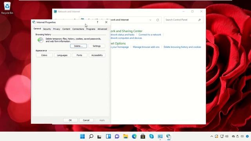Minimize the Network and Internet window
This screenshot has width=251, height=141.
tap(184, 11)
